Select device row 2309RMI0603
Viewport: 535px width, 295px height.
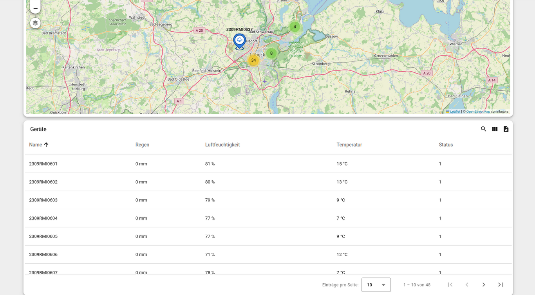(x=268, y=200)
